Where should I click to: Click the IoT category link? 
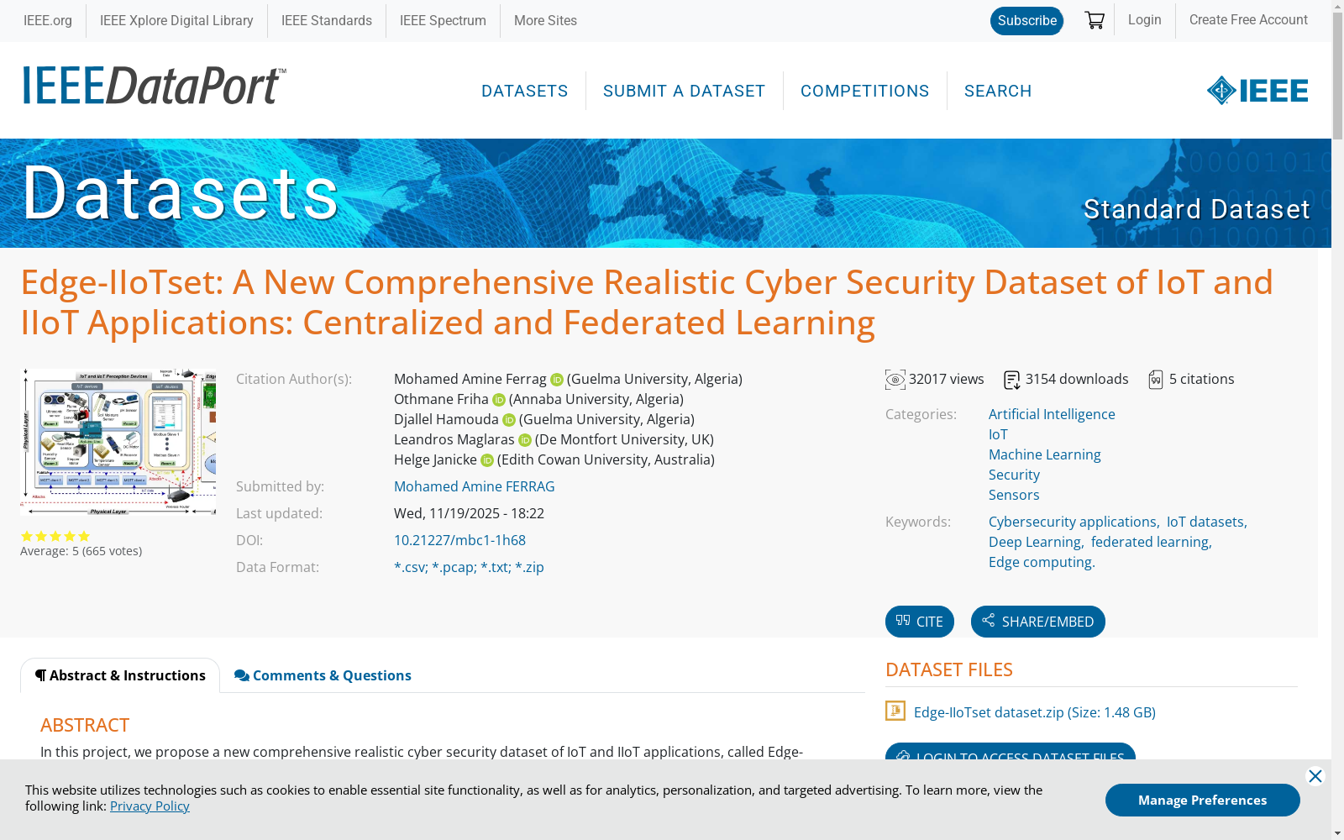pyautogui.click(x=998, y=434)
